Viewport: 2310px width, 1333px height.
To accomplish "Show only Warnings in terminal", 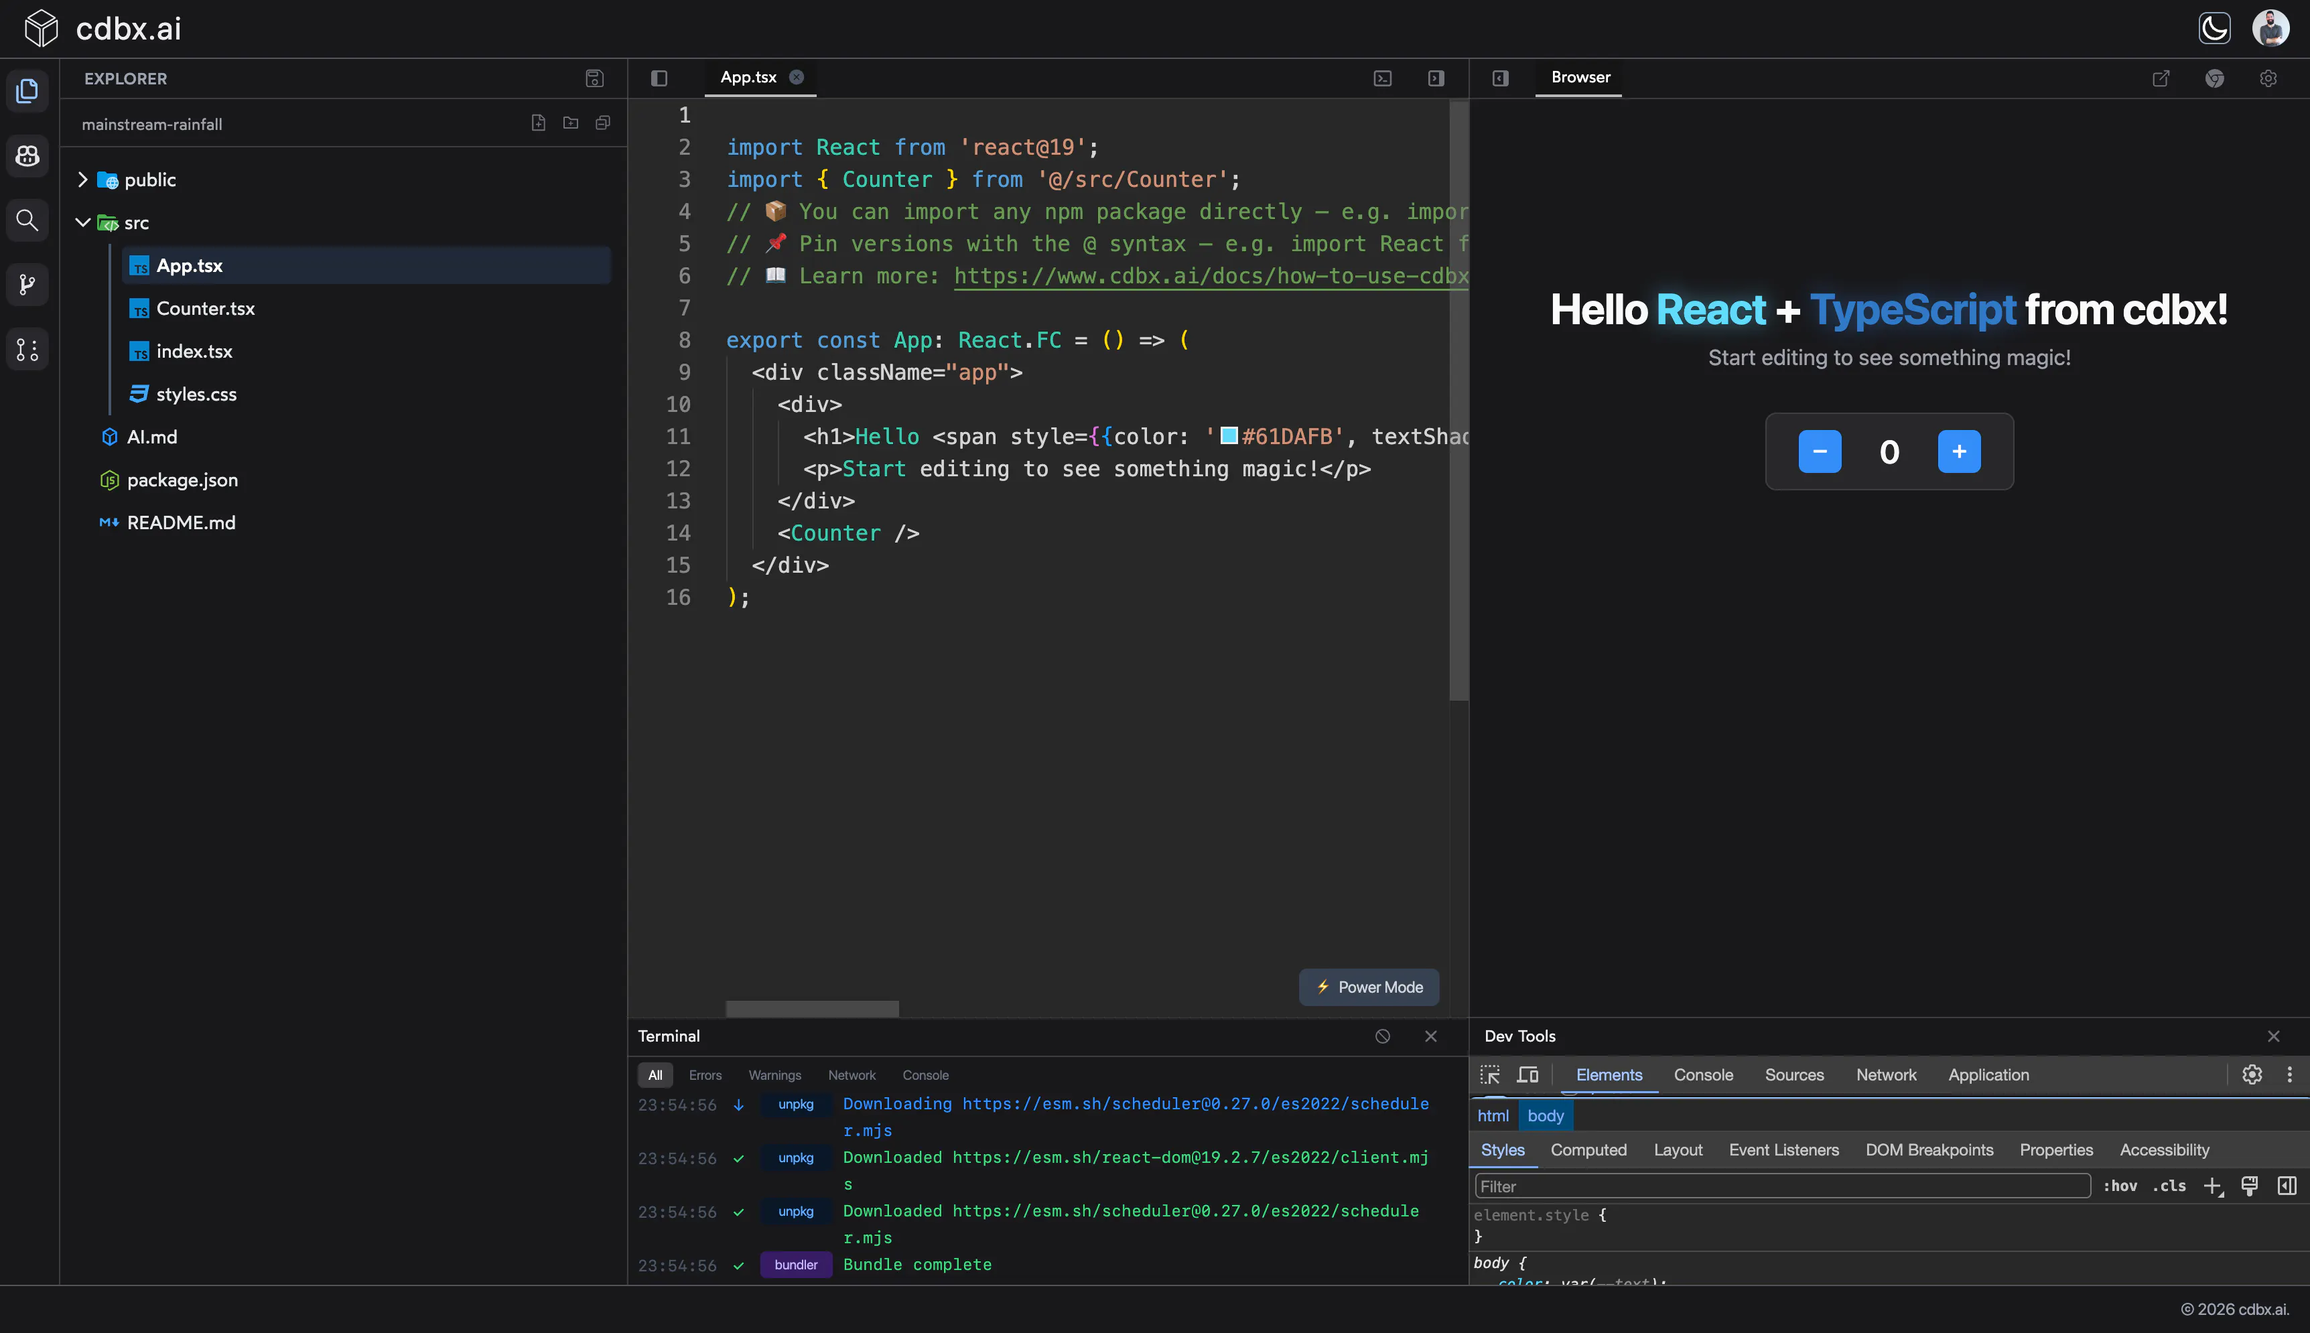I will tap(774, 1075).
